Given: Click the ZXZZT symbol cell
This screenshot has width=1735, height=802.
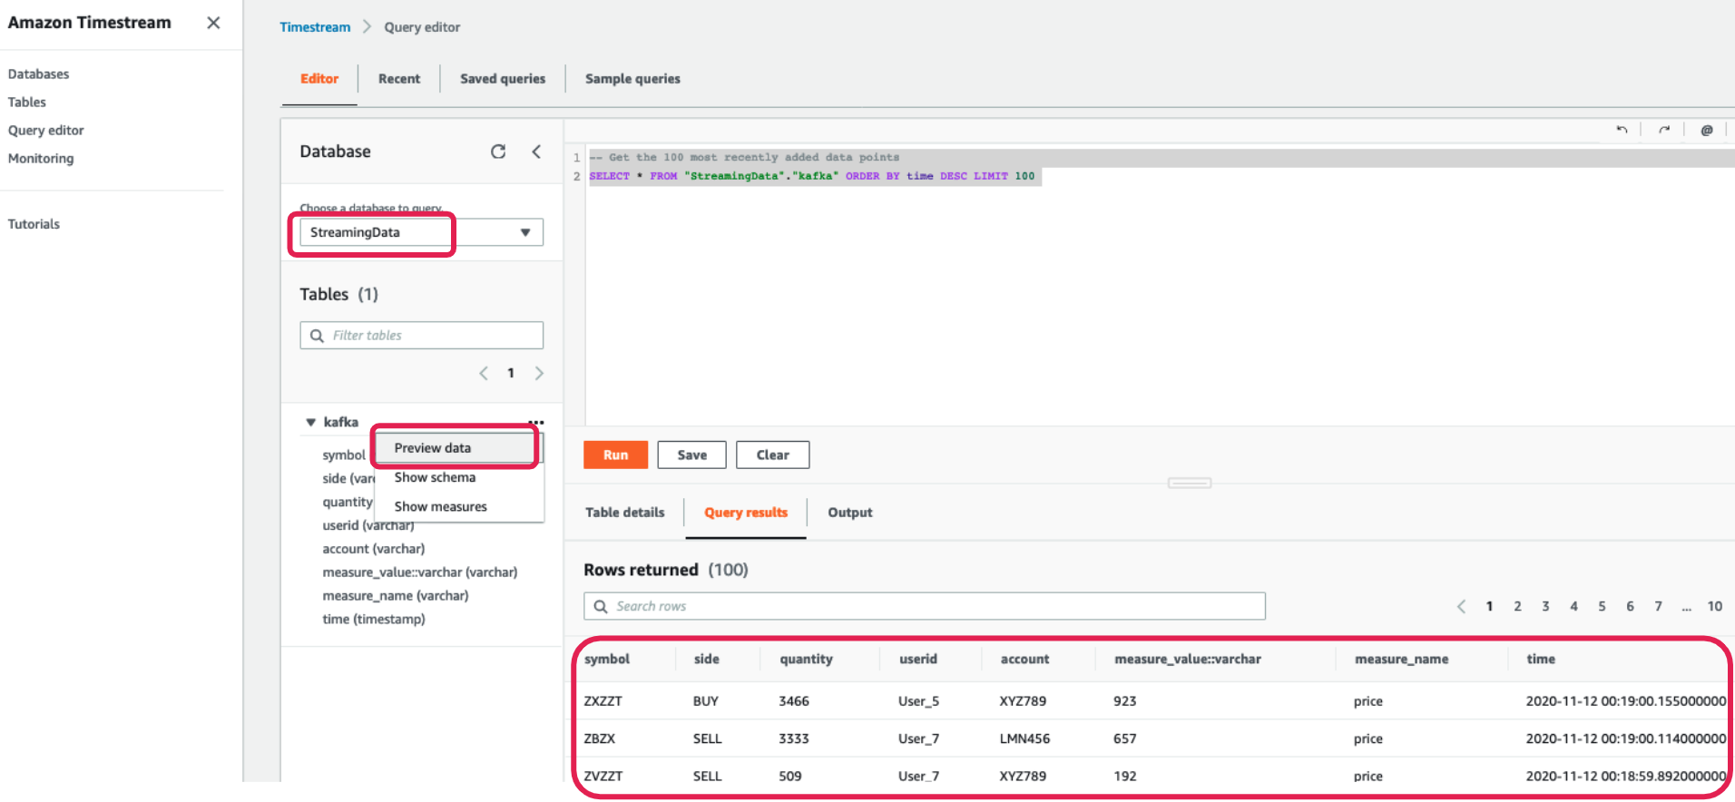Looking at the screenshot, I should pos(603,701).
